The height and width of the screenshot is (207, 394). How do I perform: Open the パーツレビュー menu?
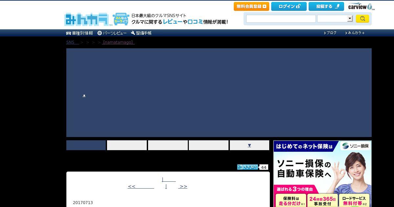(112, 33)
